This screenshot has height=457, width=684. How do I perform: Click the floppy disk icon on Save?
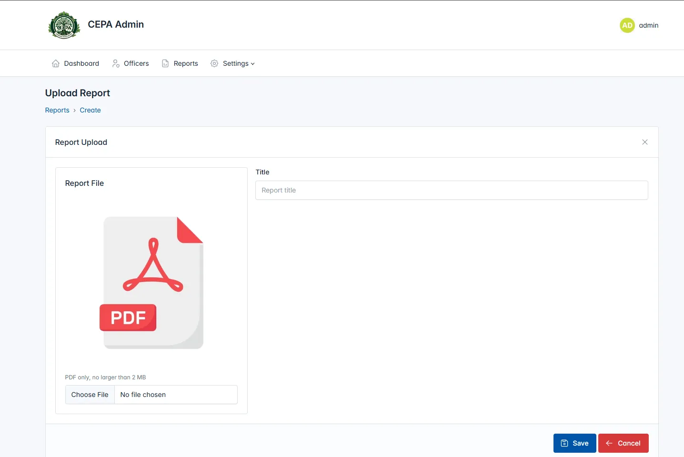tap(564, 443)
